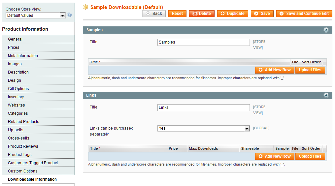Click Save and Continue Edit
This screenshot has height=186, width=335.
[x=304, y=14]
